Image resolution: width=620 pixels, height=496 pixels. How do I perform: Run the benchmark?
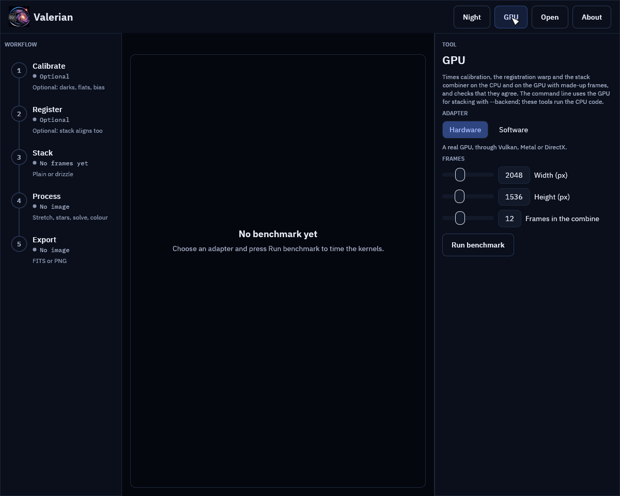pyautogui.click(x=478, y=245)
